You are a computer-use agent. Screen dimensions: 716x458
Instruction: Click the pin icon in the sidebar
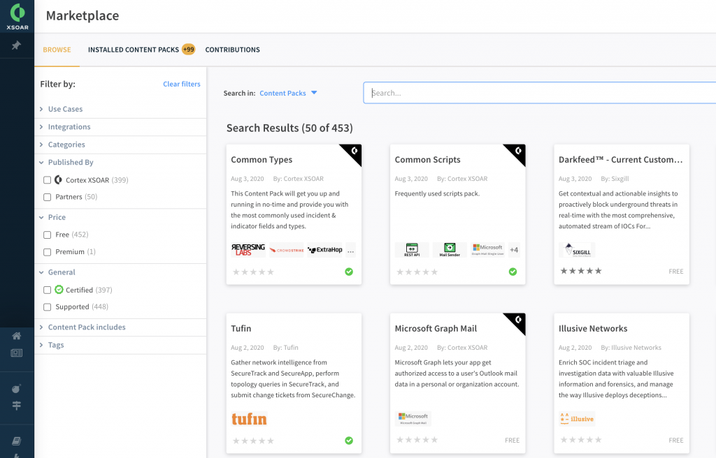(x=17, y=45)
